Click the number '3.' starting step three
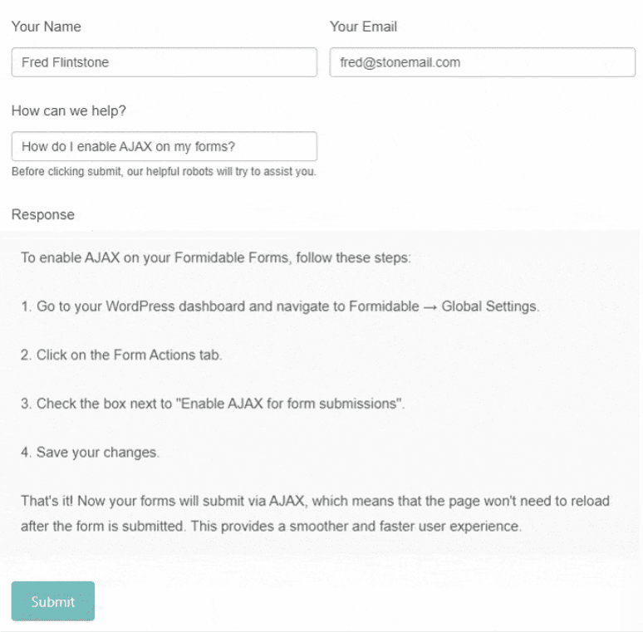 coord(27,404)
